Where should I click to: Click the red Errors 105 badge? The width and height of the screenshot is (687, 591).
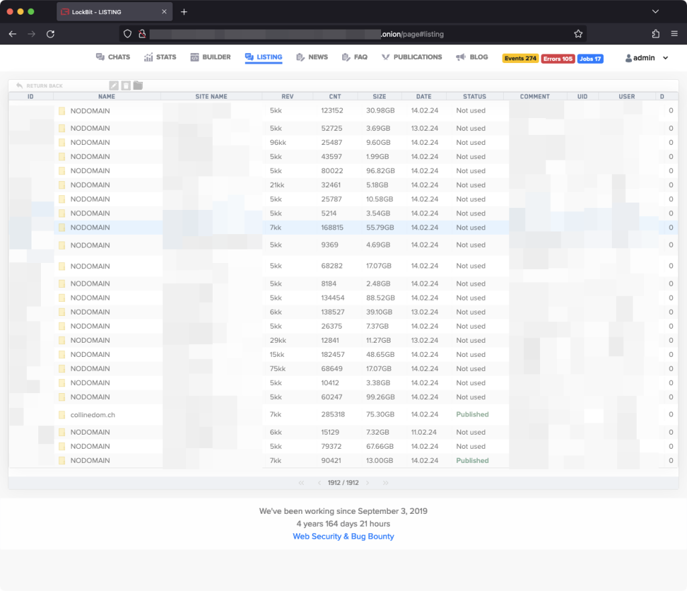pos(558,58)
